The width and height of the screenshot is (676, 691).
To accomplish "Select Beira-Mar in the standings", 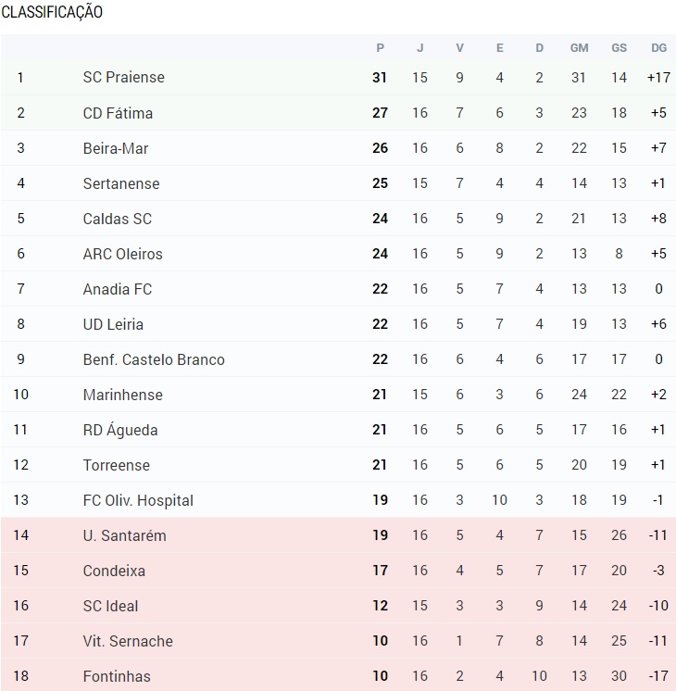I will tap(115, 148).
